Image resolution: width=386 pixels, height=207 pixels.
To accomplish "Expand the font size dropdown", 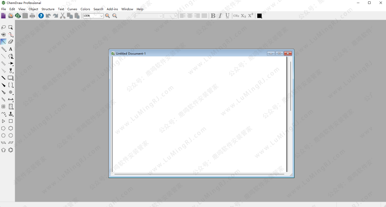I will click(175, 16).
